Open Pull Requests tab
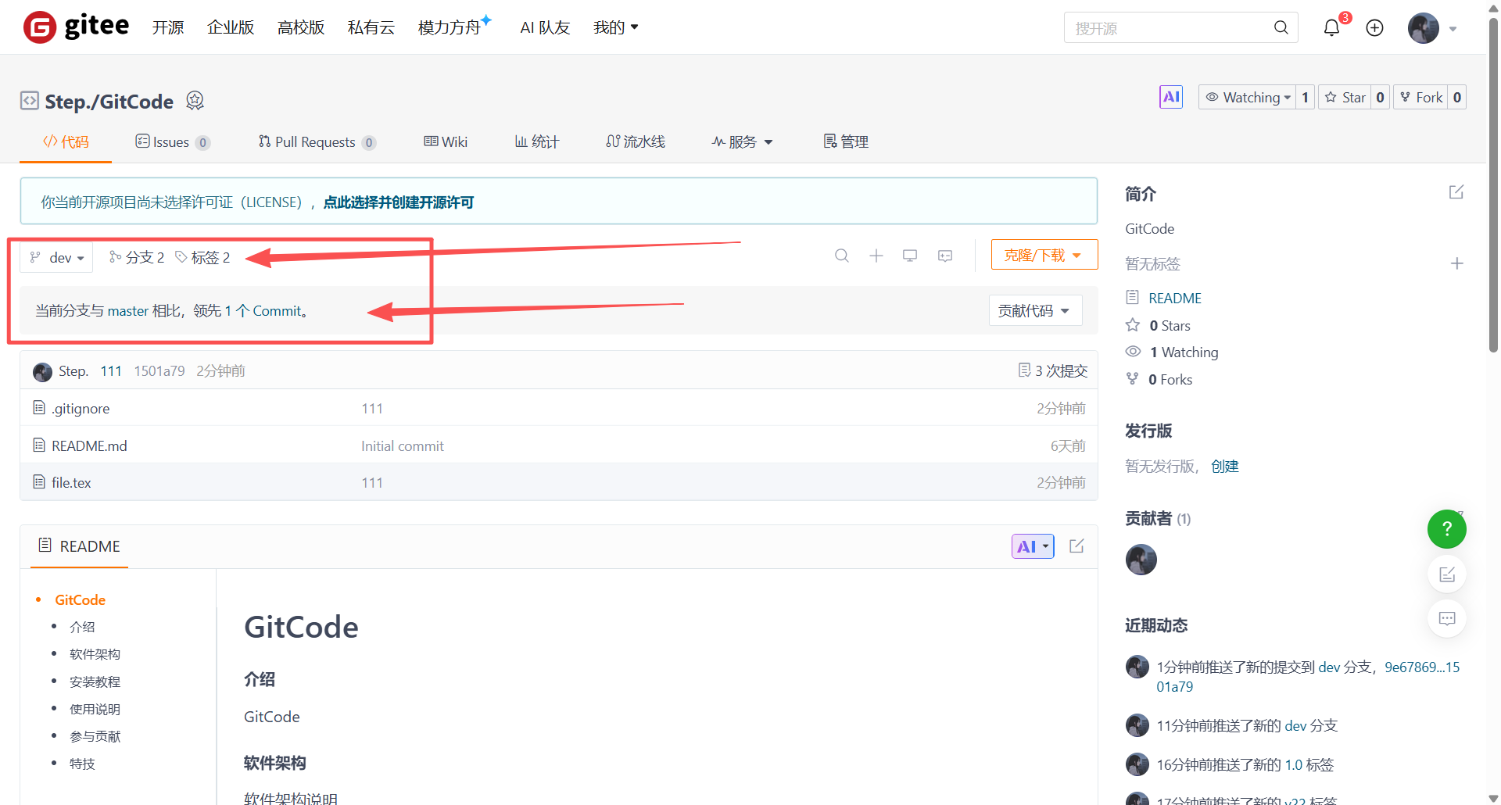Viewport: 1501px width, 805px height. (x=317, y=141)
